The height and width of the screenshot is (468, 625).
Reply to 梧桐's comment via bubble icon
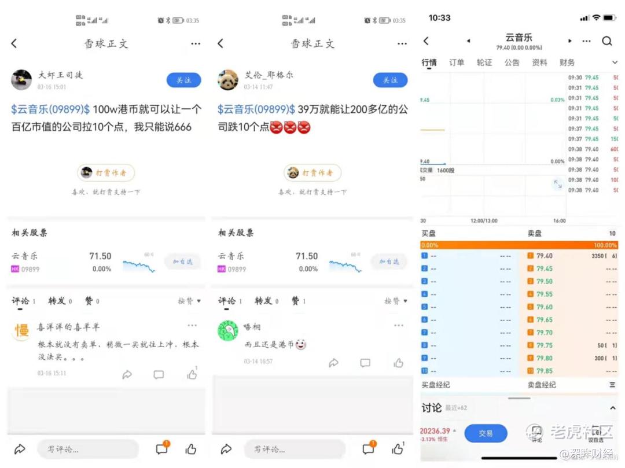pos(365,363)
